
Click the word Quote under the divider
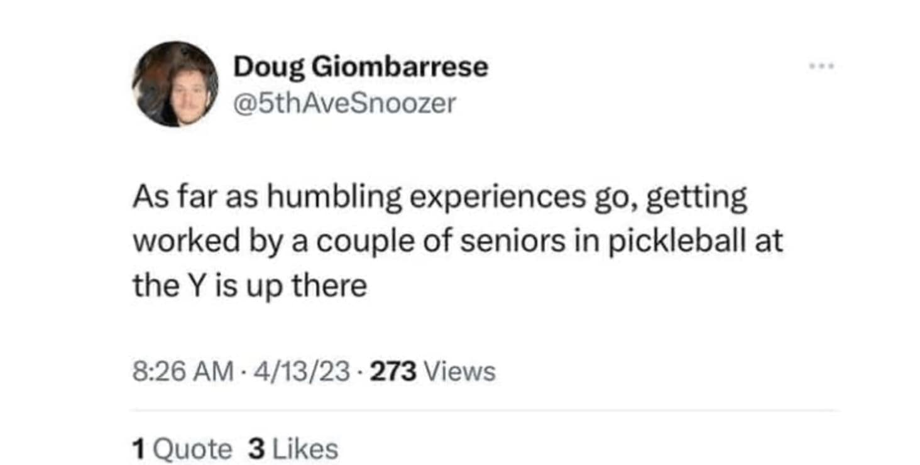(192, 449)
